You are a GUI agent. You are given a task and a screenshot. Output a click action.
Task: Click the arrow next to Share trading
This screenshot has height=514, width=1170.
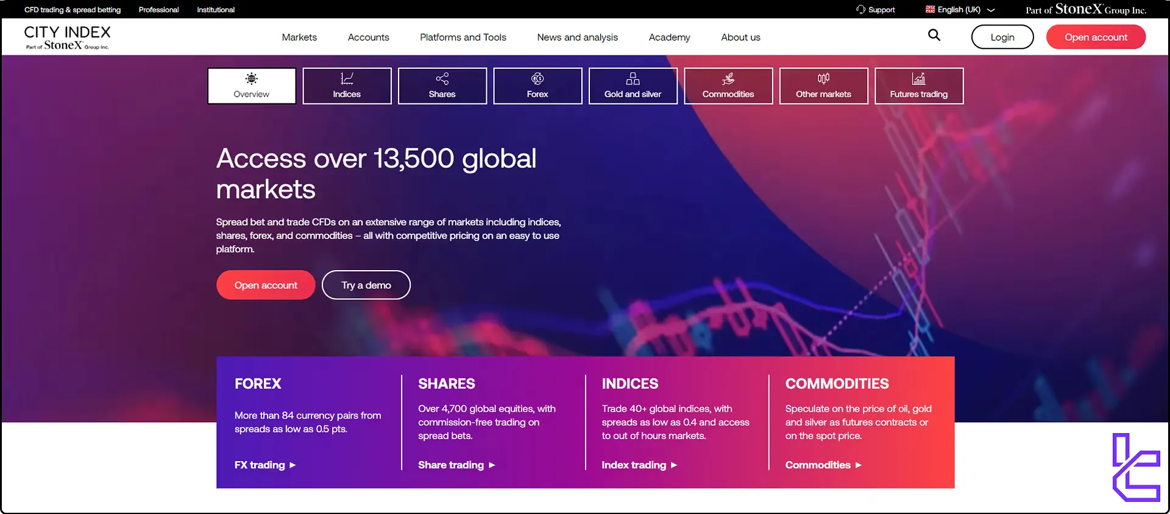[x=492, y=465]
